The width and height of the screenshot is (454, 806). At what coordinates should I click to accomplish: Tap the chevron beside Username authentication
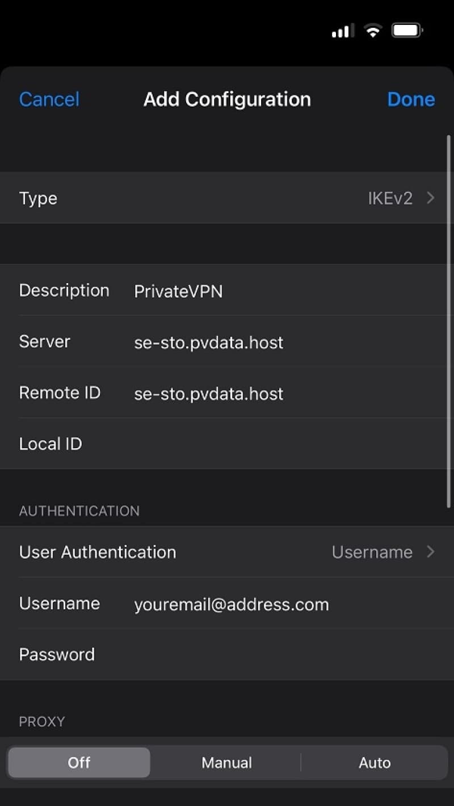(431, 552)
